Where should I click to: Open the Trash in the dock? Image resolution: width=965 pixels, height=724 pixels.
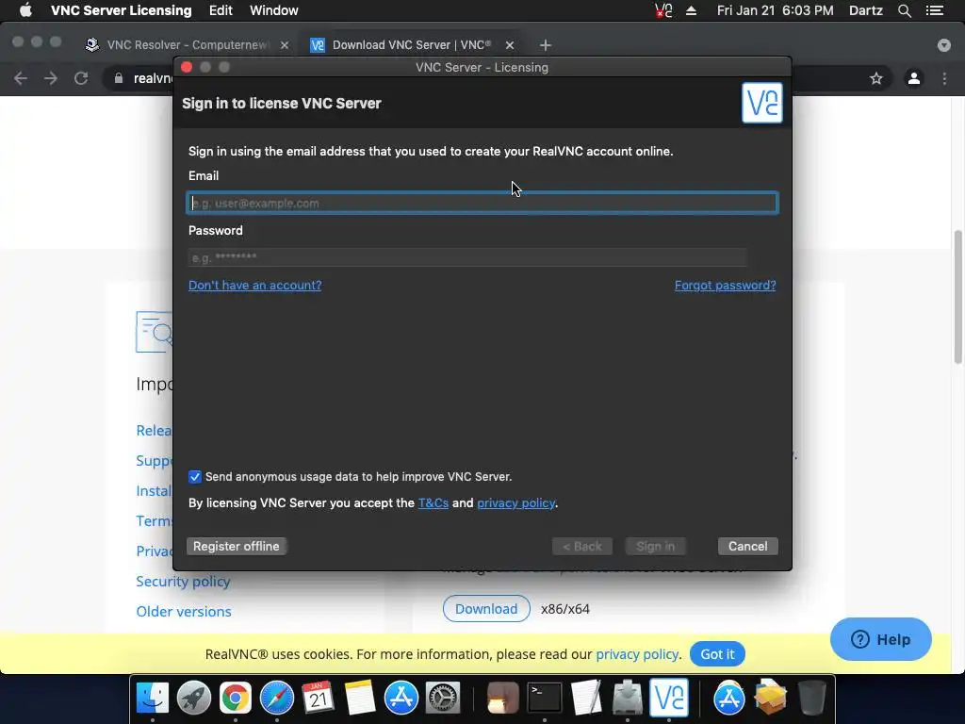811,699
